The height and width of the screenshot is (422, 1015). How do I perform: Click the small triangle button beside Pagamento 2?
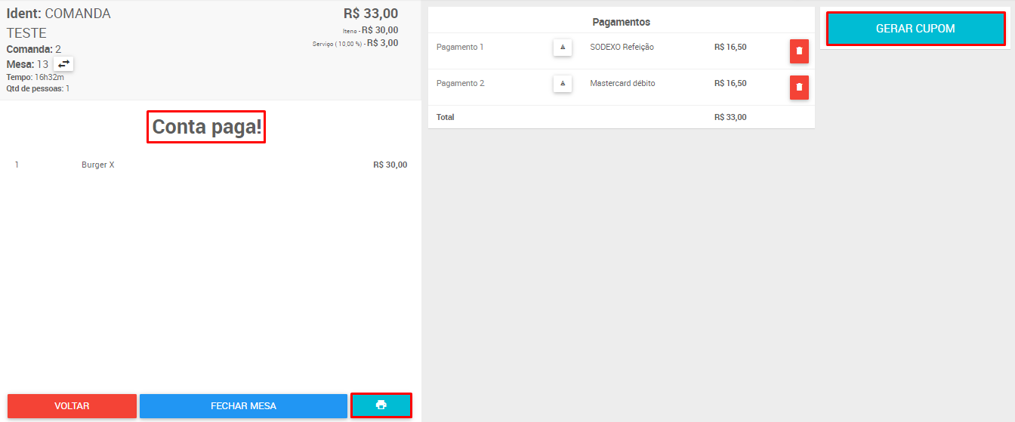[562, 83]
